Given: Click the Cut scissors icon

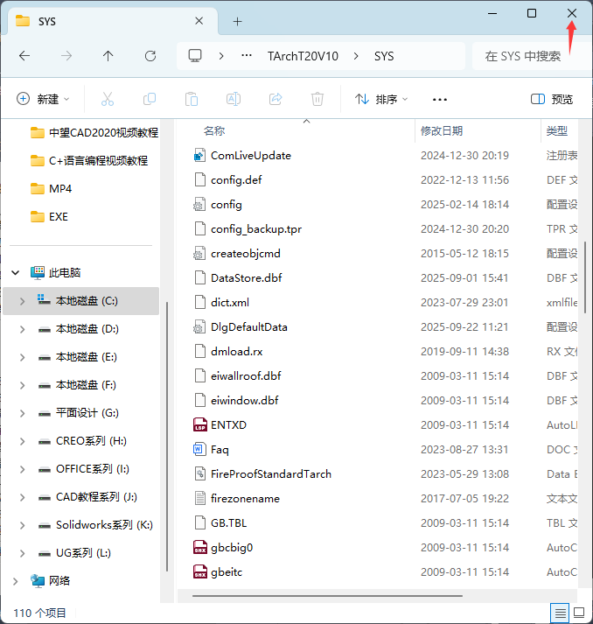Looking at the screenshot, I should pos(108,99).
